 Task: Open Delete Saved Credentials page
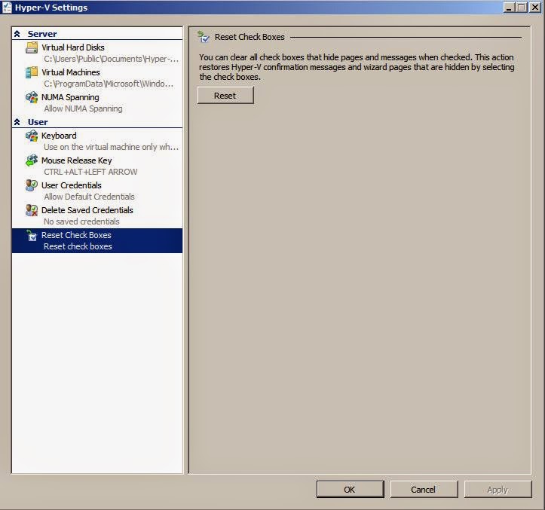pyautogui.click(x=97, y=215)
